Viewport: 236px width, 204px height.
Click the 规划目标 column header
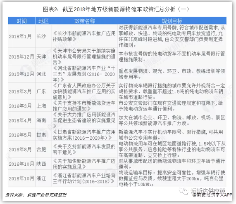[x=172, y=21]
